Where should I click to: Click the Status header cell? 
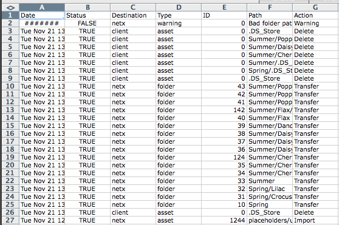coord(87,15)
